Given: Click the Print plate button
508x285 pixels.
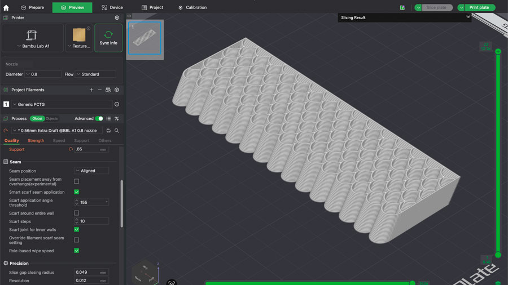Looking at the screenshot, I should click(x=479, y=7).
